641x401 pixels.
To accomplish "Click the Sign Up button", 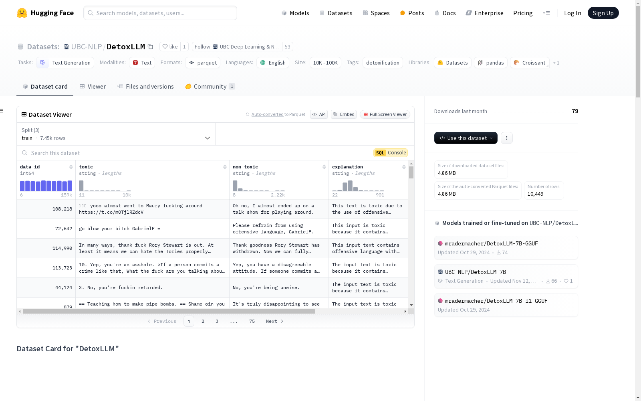I will point(603,13).
